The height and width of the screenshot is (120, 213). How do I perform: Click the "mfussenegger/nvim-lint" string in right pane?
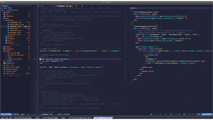146,26
